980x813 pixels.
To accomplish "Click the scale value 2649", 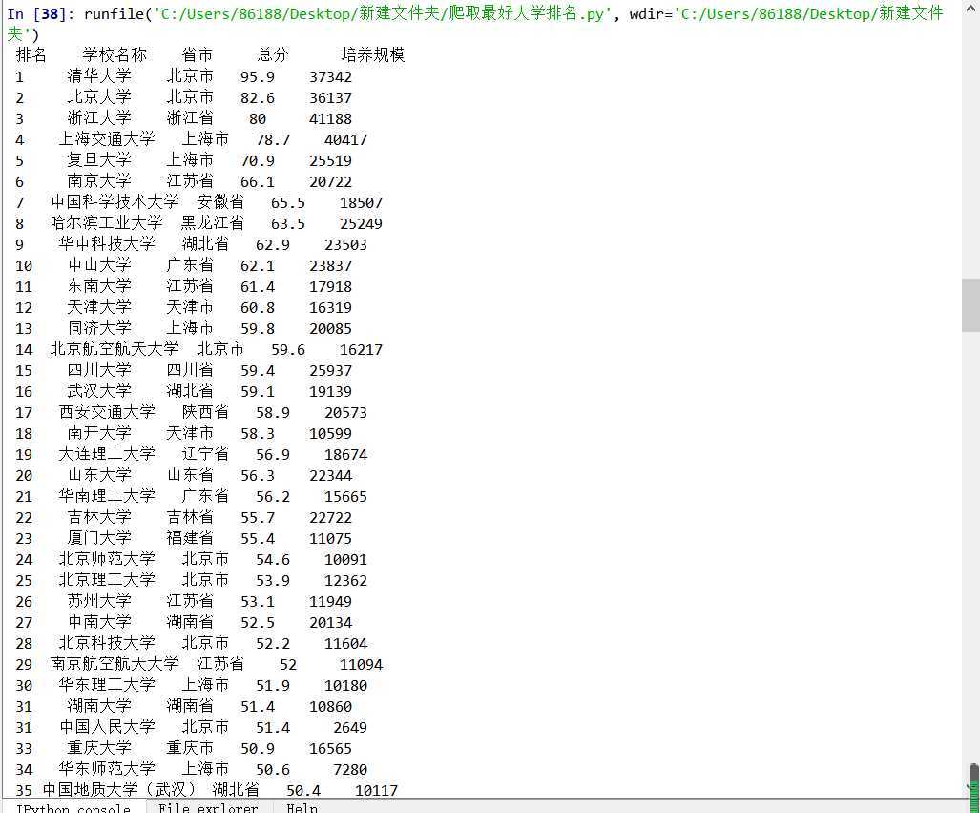I will [350, 727].
